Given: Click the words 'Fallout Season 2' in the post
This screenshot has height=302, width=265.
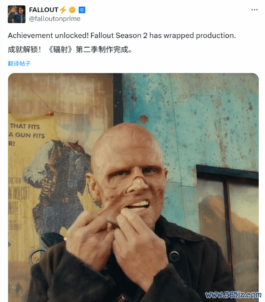Looking at the screenshot, I should (119, 36).
